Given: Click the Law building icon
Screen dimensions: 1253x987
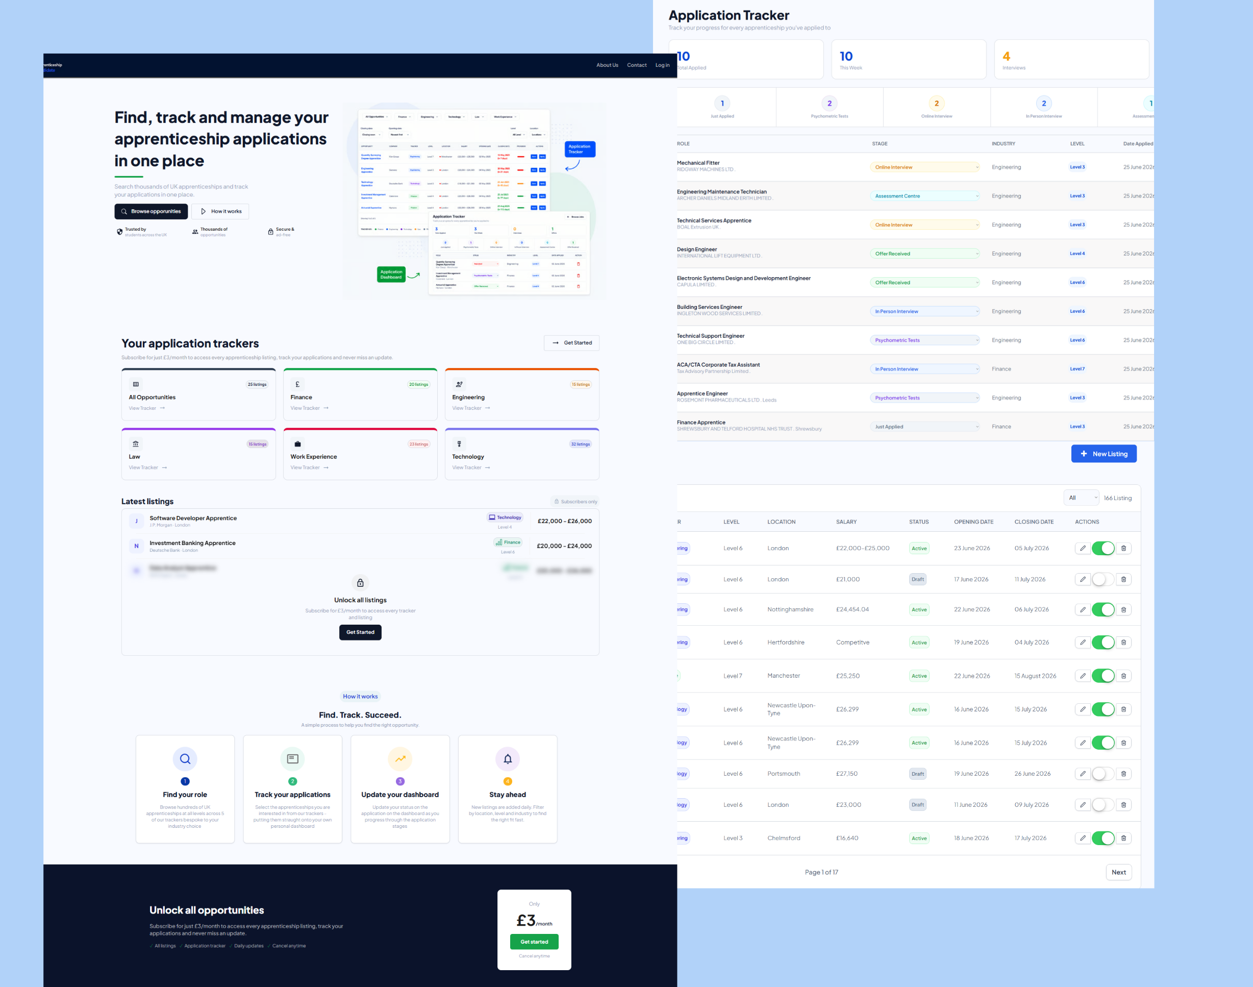Looking at the screenshot, I should tap(136, 444).
